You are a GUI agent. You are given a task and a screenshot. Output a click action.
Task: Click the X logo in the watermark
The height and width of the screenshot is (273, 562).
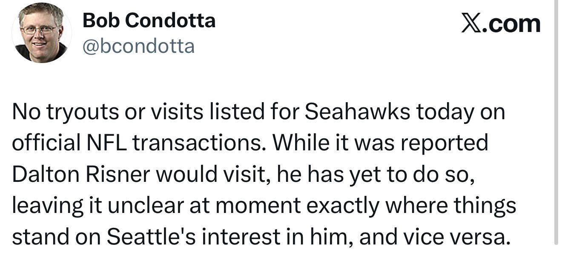pos(474,23)
